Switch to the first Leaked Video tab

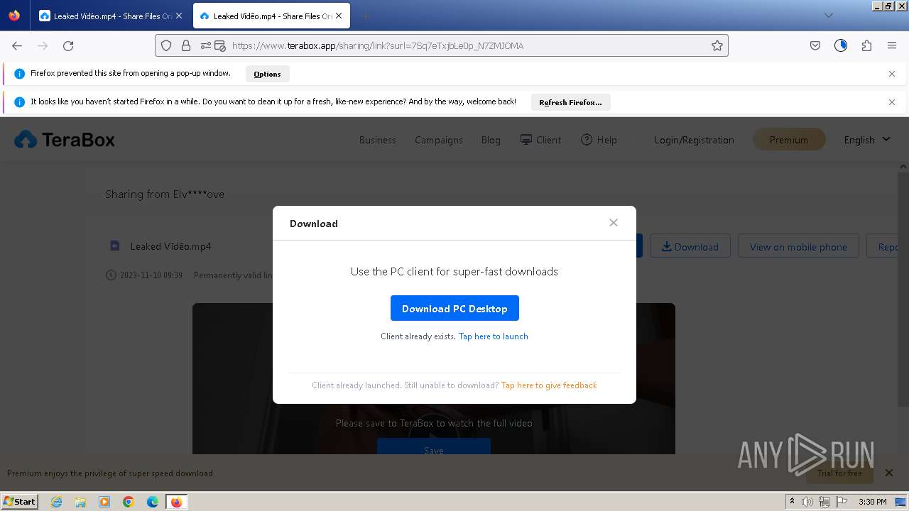110,16
